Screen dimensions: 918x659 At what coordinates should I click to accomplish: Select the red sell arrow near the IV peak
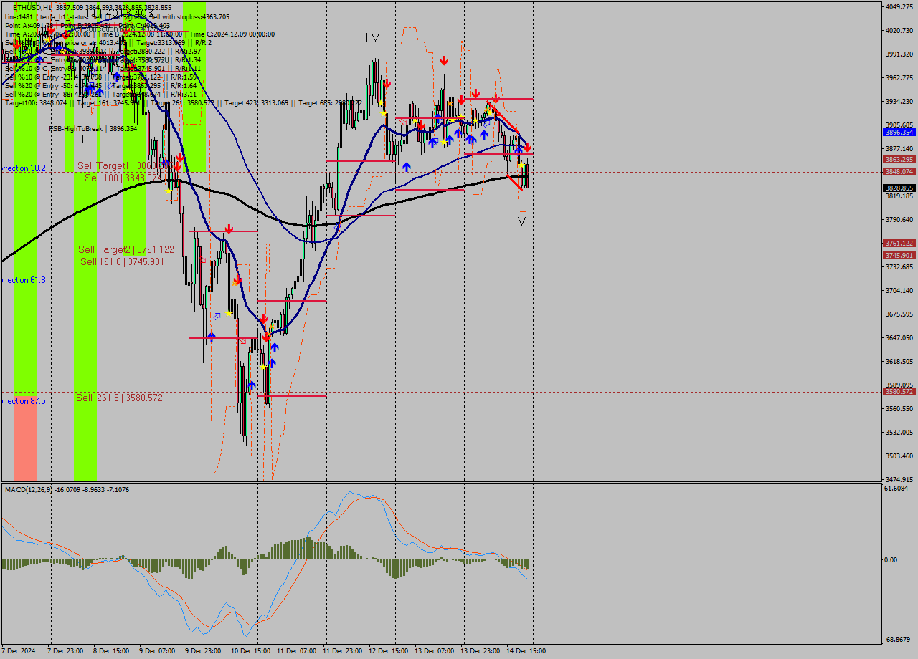coord(387,83)
